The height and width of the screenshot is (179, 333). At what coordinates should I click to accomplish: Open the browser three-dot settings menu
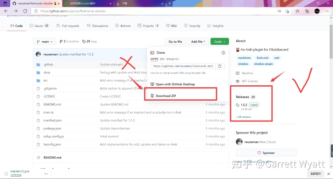click(327, 11)
